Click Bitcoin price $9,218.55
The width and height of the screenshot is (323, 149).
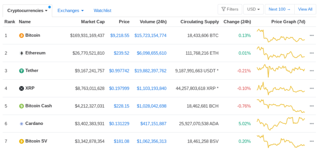[120, 35]
